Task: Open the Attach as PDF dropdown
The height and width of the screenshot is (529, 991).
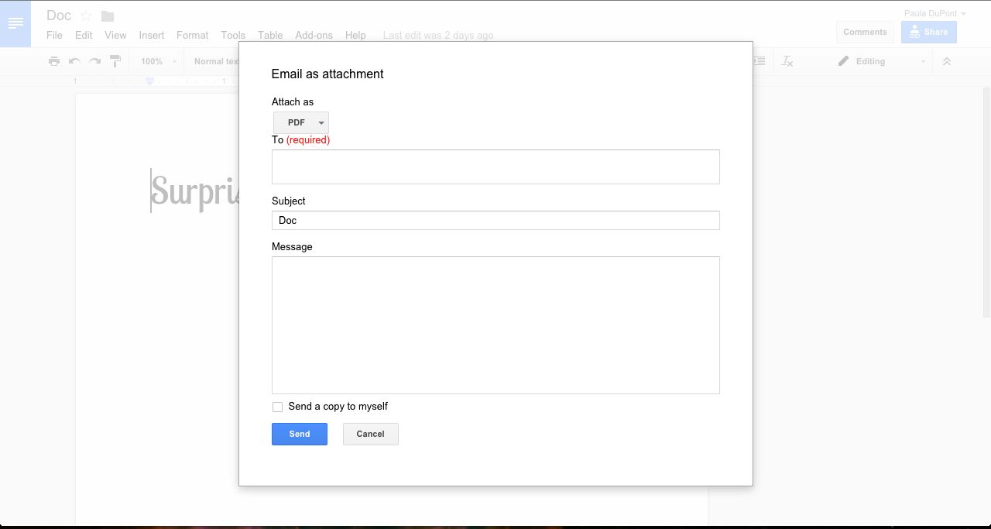Action: click(x=300, y=122)
